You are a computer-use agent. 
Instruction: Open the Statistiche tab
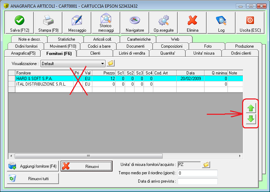point(66,39)
